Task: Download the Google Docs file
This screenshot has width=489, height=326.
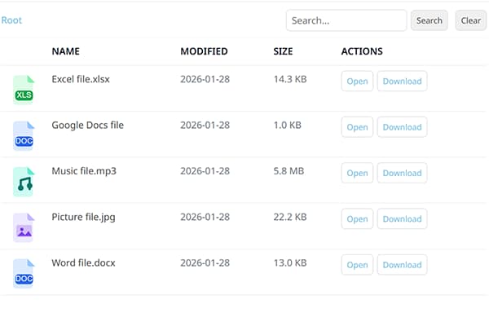Action: tap(402, 127)
